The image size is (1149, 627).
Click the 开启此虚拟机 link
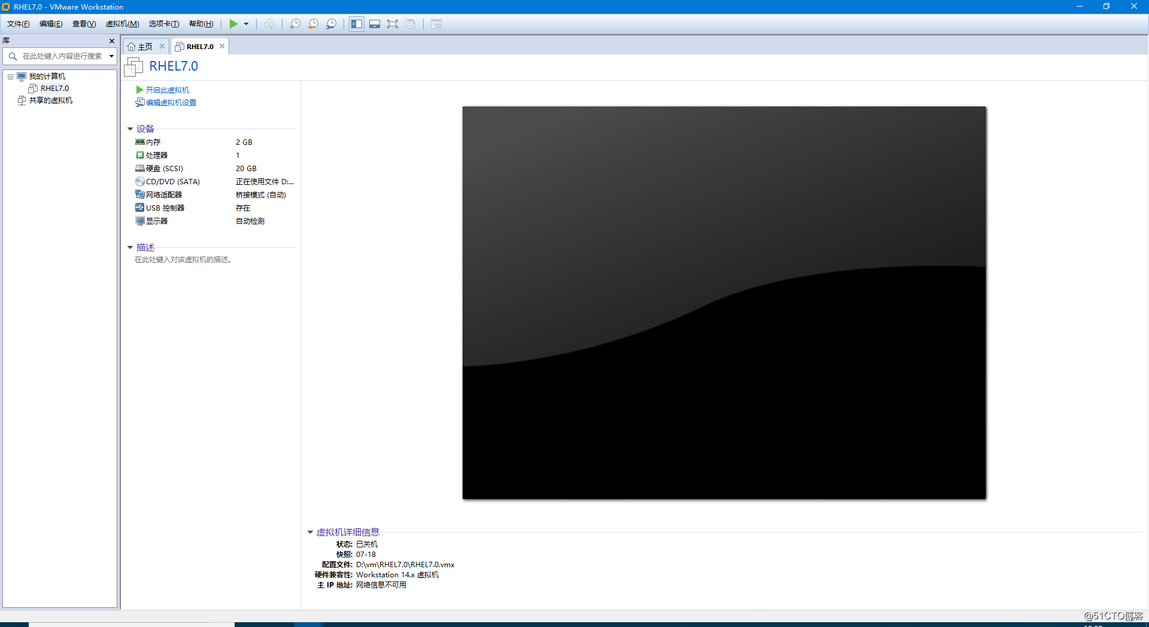pos(168,90)
